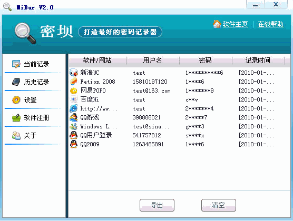The image size is (293, 221).
Task: Click username 398886021
Action: click(147, 117)
